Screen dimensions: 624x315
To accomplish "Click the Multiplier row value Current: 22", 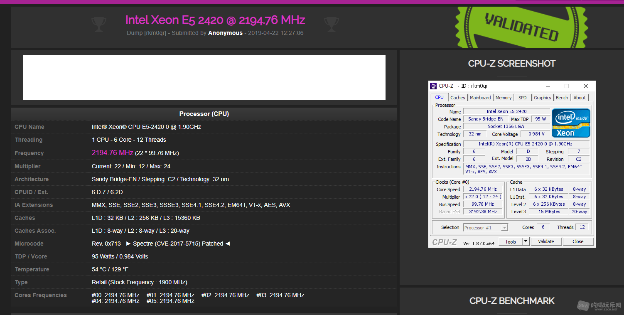I will click(x=131, y=166).
